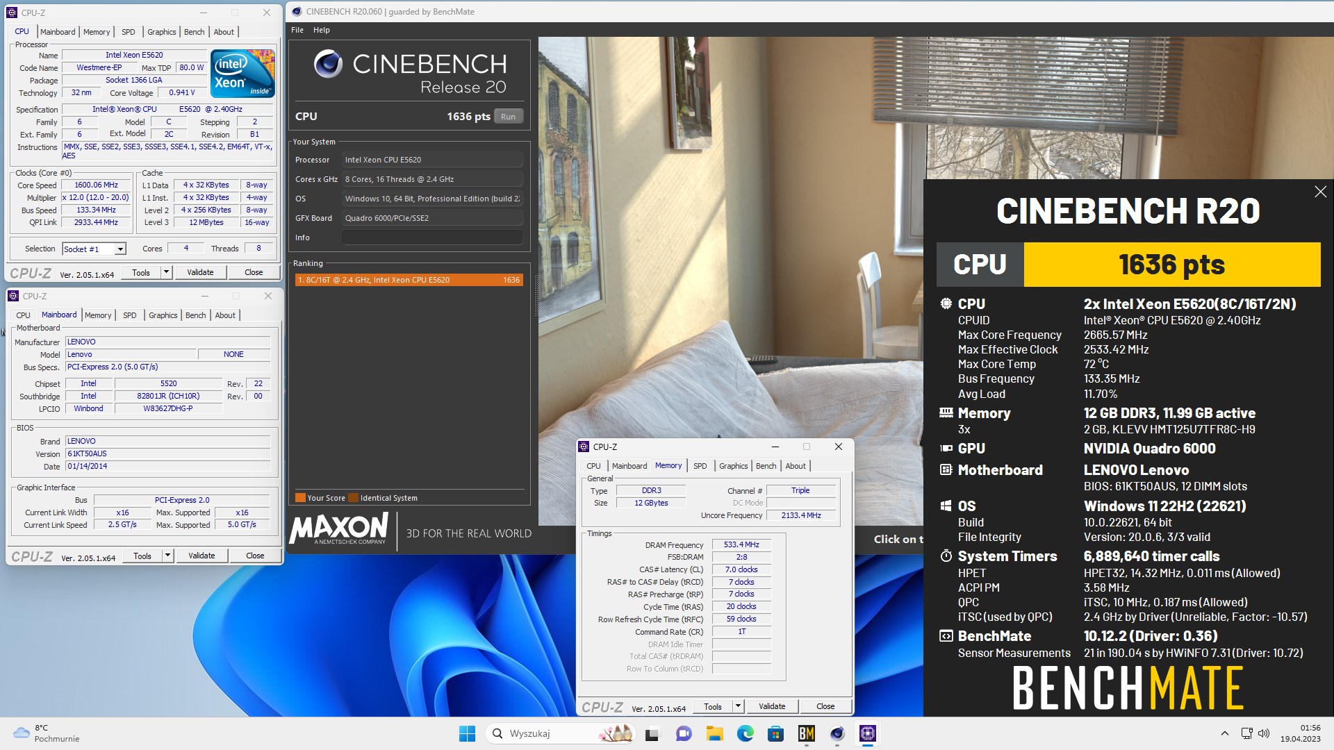Switch to CPU-Z via its taskbar icon

tap(868, 733)
